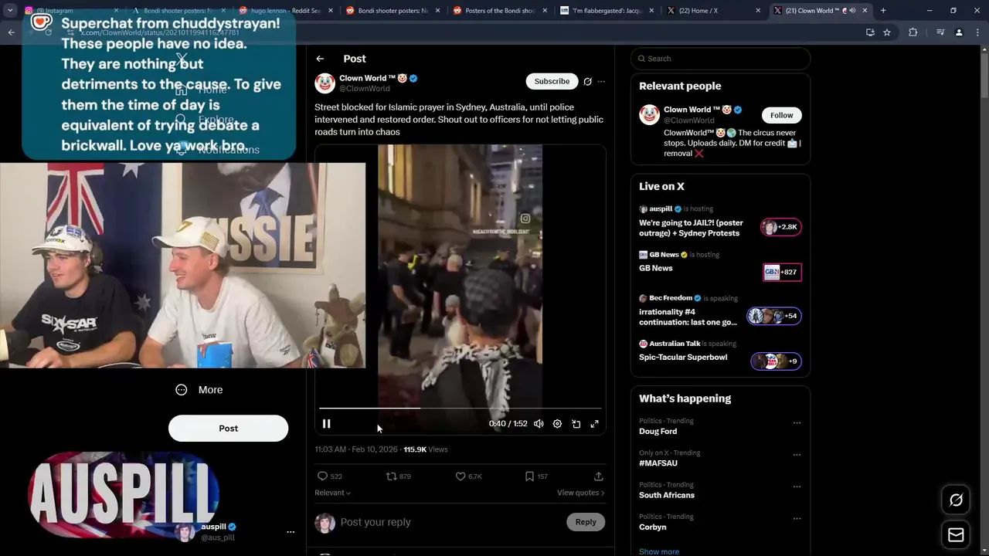
Task: Subscribe to Clown World
Action: 552,81
